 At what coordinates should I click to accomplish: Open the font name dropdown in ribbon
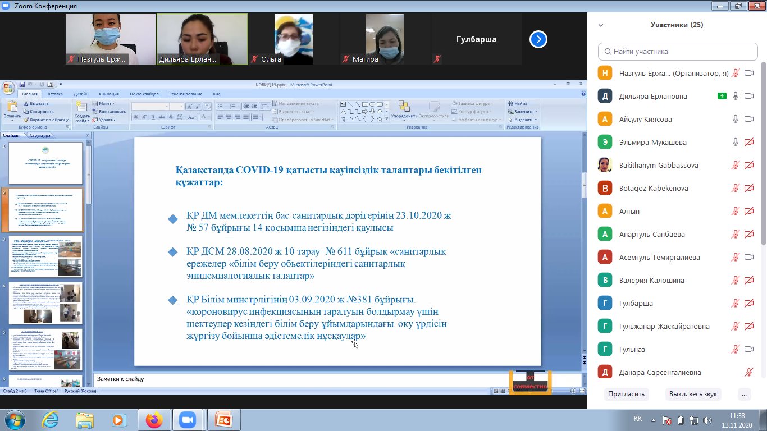(167, 107)
